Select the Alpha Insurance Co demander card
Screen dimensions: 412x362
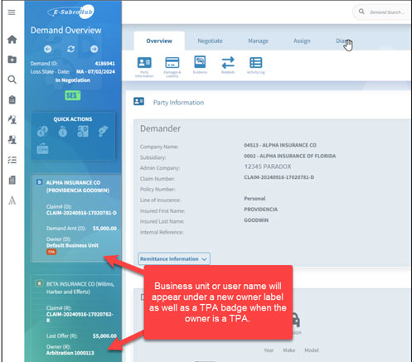point(76,218)
